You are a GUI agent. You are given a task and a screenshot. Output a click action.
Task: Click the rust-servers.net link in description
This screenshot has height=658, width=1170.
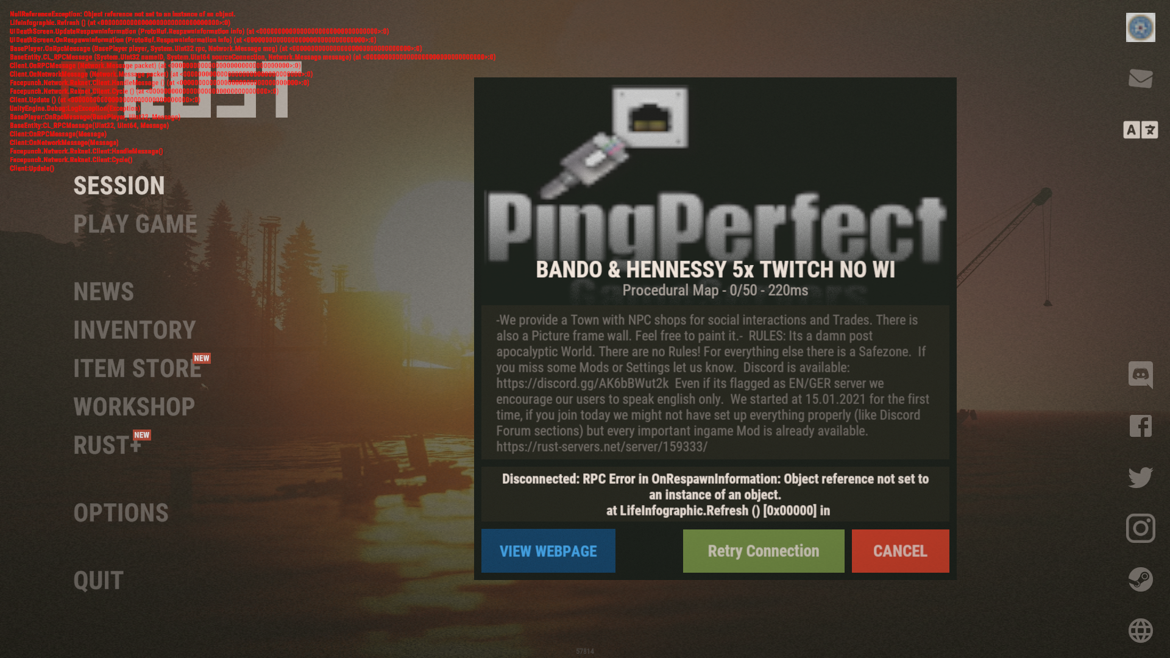[600, 447]
